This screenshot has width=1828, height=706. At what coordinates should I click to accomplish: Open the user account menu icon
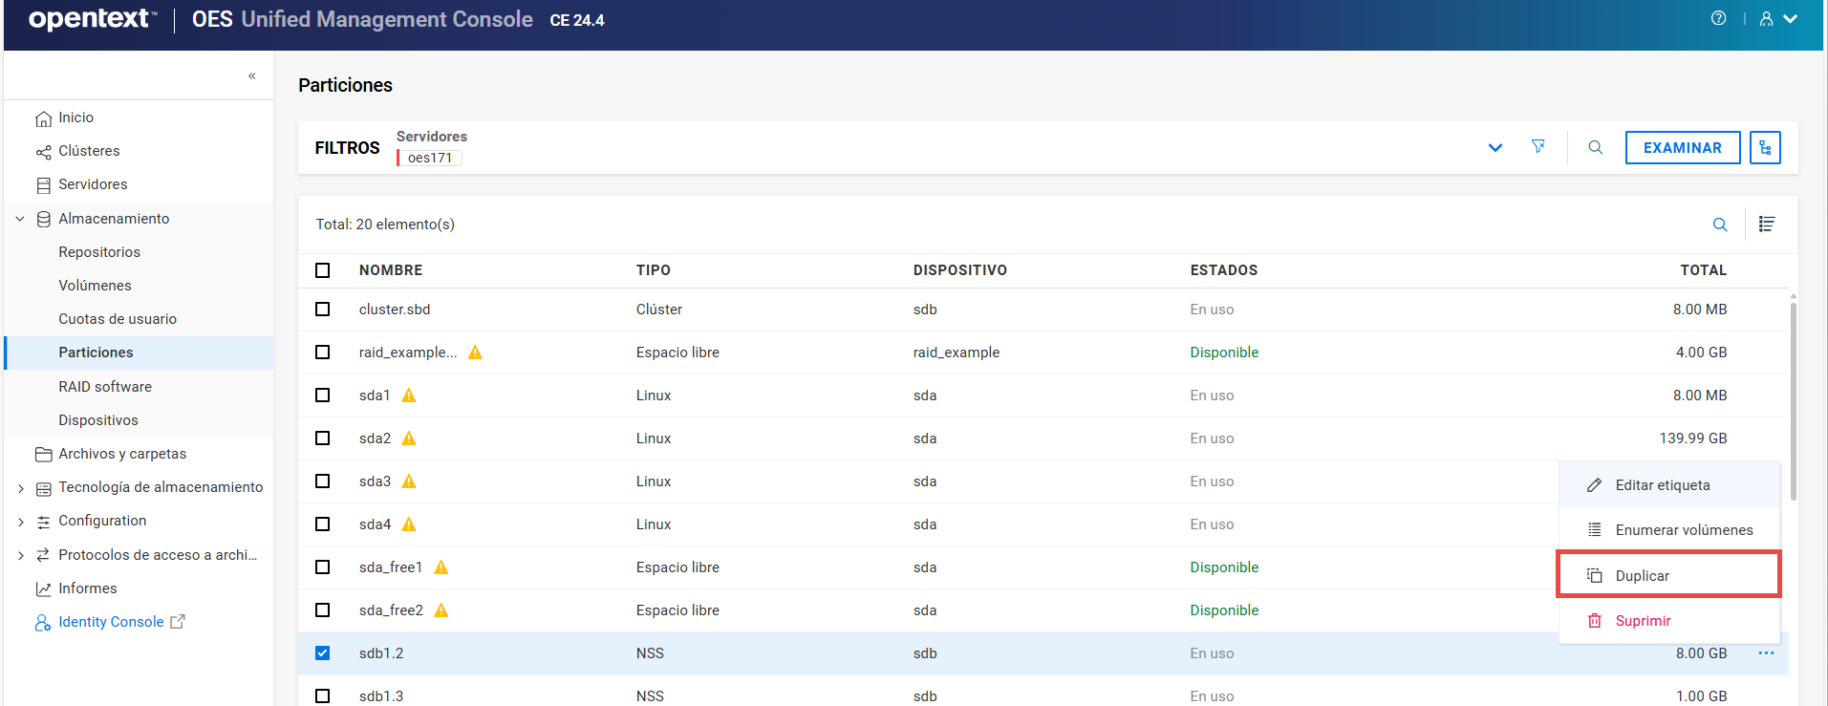[1767, 19]
